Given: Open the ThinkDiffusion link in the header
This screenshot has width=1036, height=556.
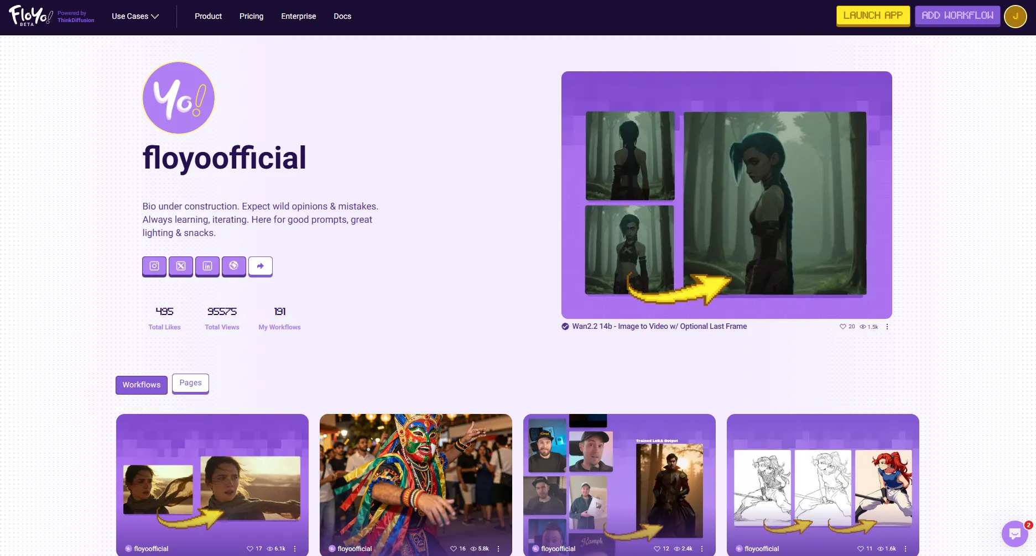Looking at the screenshot, I should pos(76,20).
